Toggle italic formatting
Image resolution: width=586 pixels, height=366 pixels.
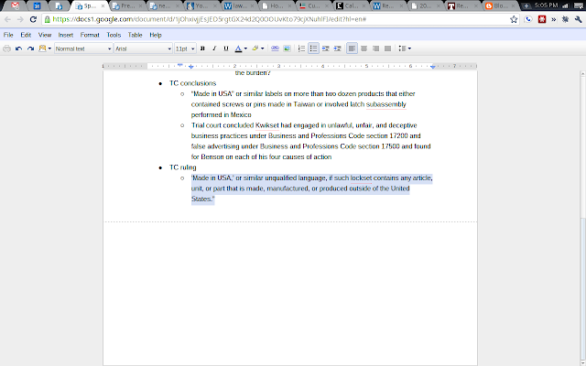(x=214, y=48)
